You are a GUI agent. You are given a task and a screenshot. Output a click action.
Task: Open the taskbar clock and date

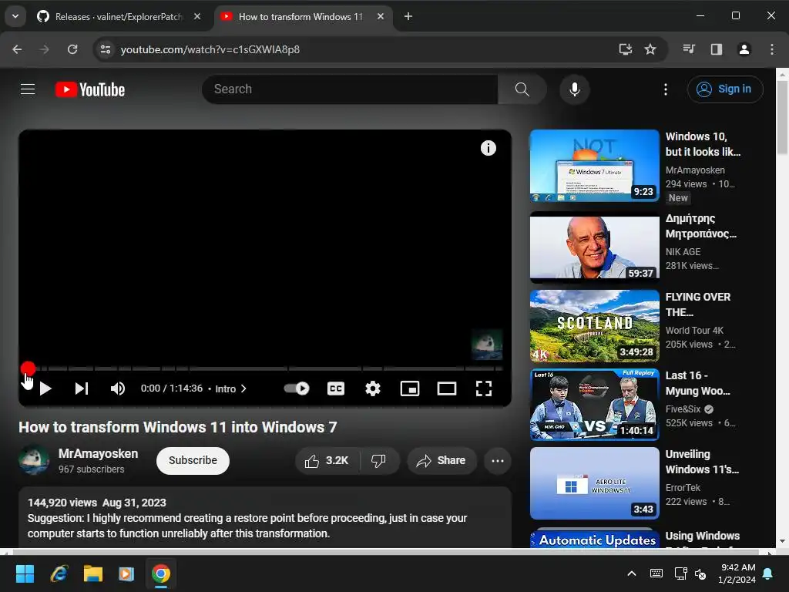point(737,573)
